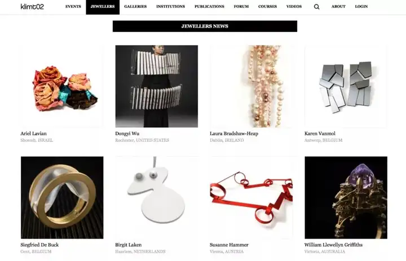Go to klimt02 home logo
This screenshot has height=261, width=406.
(32, 6)
